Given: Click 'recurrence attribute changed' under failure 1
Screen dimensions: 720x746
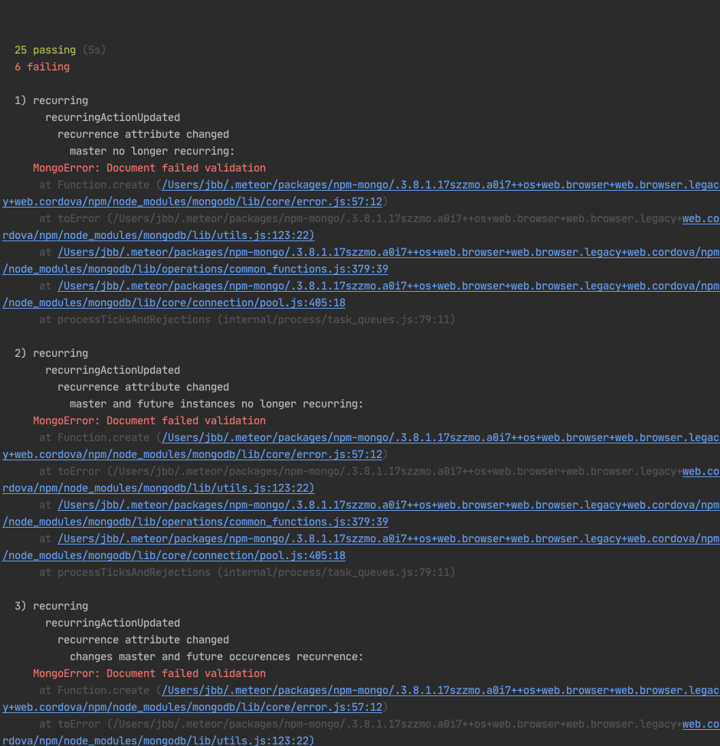Looking at the screenshot, I should click(x=143, y=135).
